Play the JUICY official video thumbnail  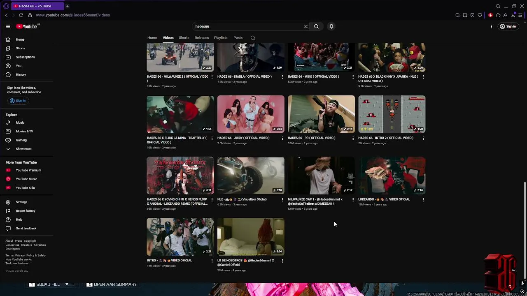click(251, 114)
